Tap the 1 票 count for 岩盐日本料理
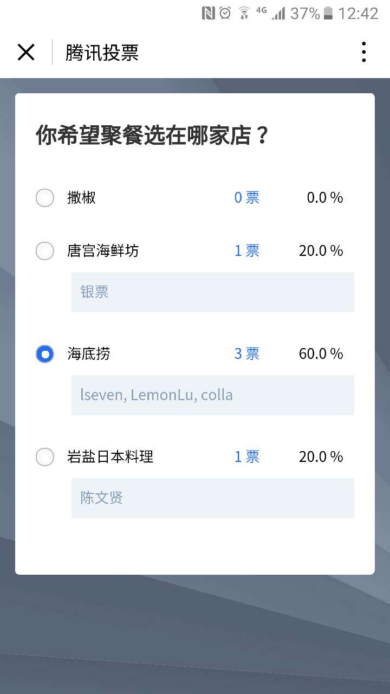This screenshot has width=390, height=694. click(x=247, y=457)
